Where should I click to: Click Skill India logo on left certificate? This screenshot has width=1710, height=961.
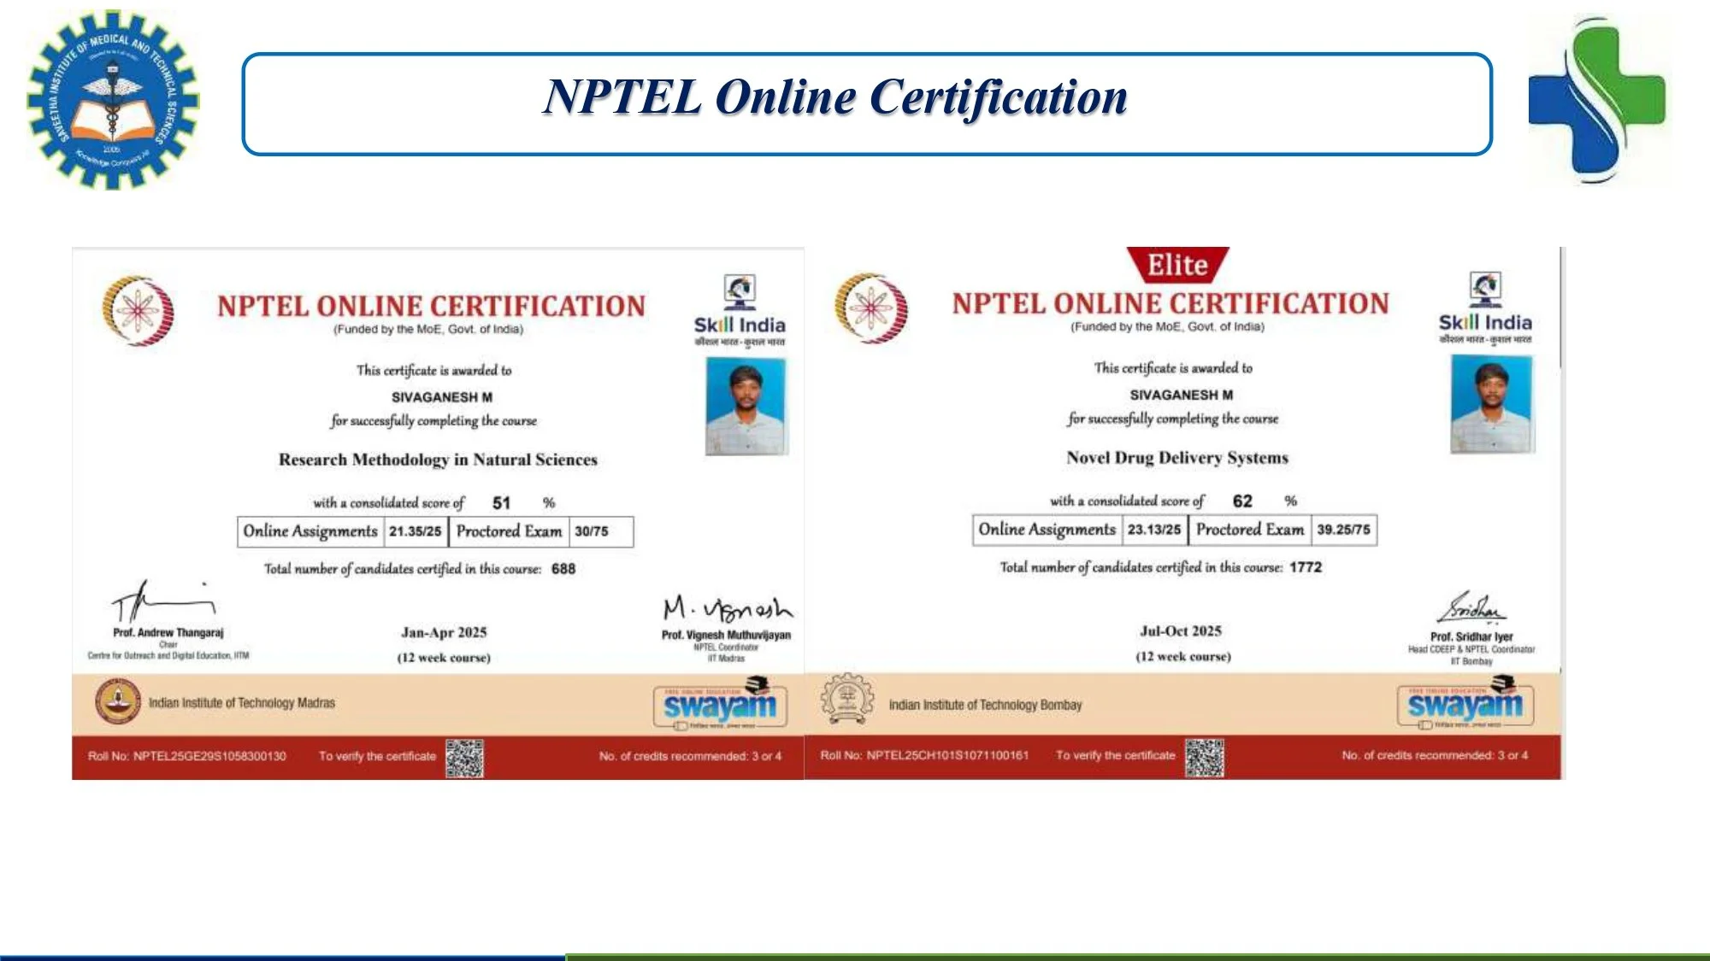point(740,311)
